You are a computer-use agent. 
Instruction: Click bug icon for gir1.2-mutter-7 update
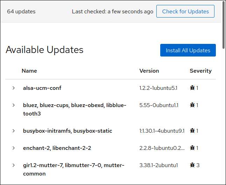point(192,165)
